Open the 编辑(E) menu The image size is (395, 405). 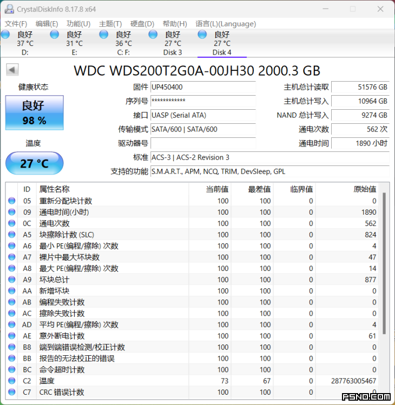tap(47, 24)
